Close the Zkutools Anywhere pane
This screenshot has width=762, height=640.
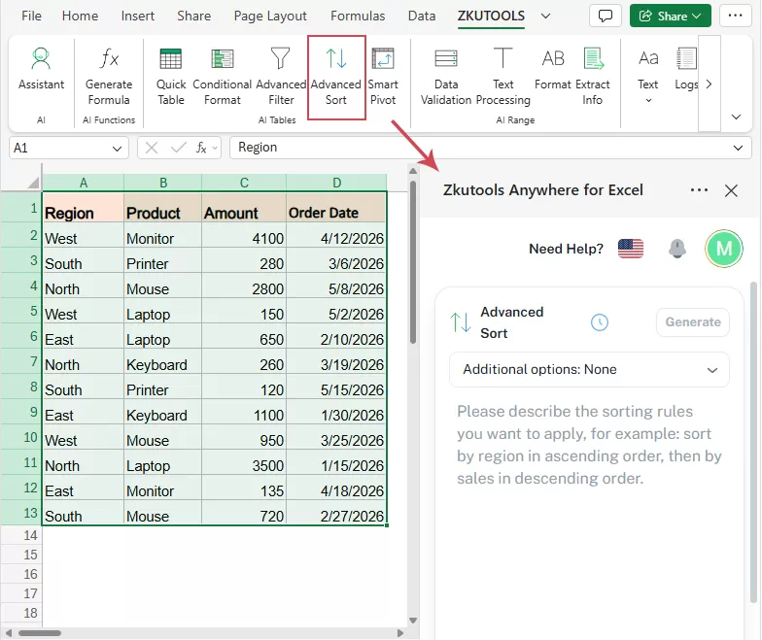pos(731,190)
